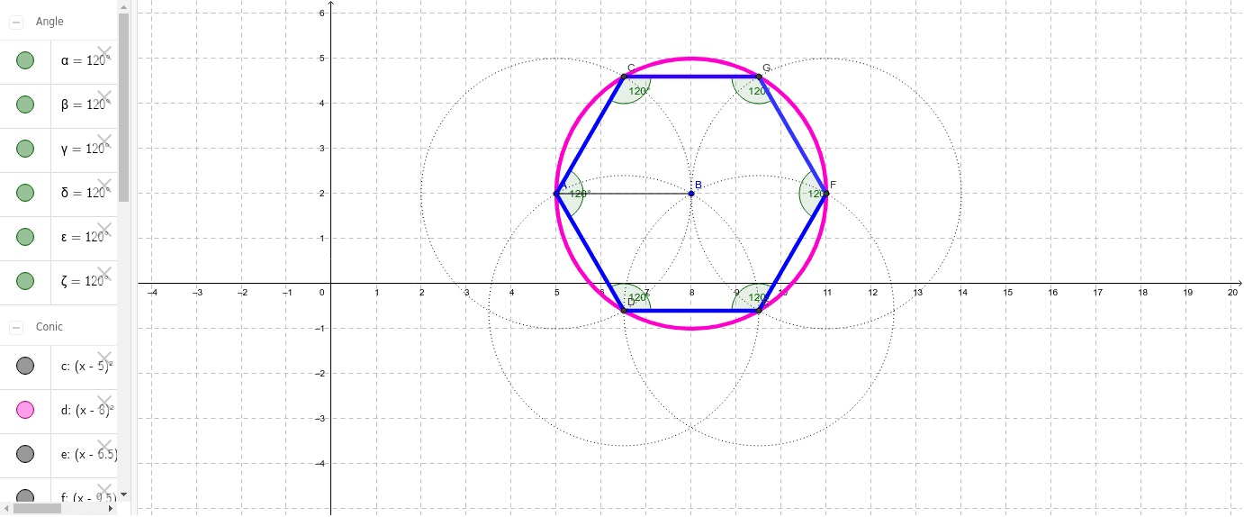Delete the angle α entry
The width and height of the screenshot is (1244, 517).
click(x=104, y=53)
